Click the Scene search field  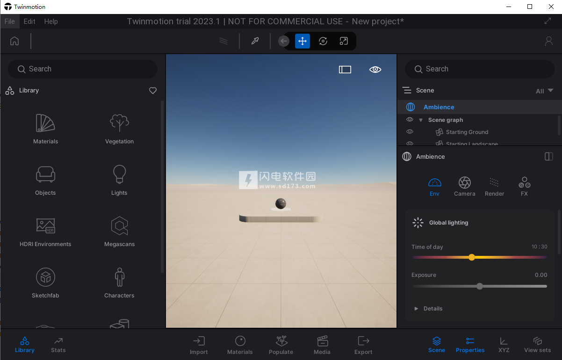pos(480,69)
